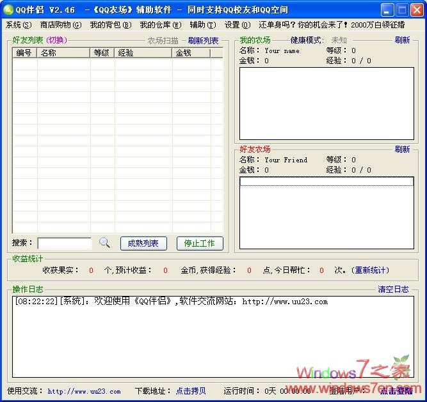The width and height of the screenshot is (427, 402).
Task: Focus the 搜索 text input field
Action: click(x=65, y=244)
